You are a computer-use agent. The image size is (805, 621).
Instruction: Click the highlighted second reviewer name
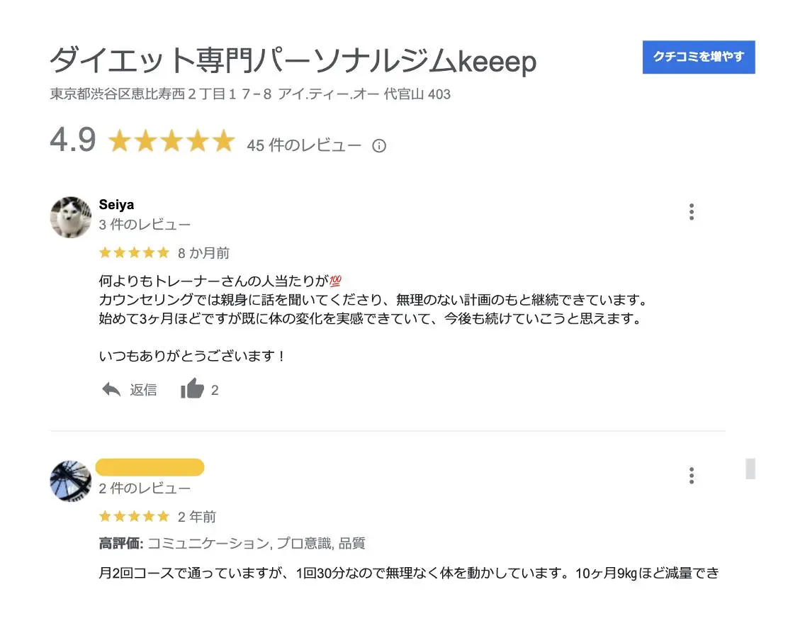(150, 467)
